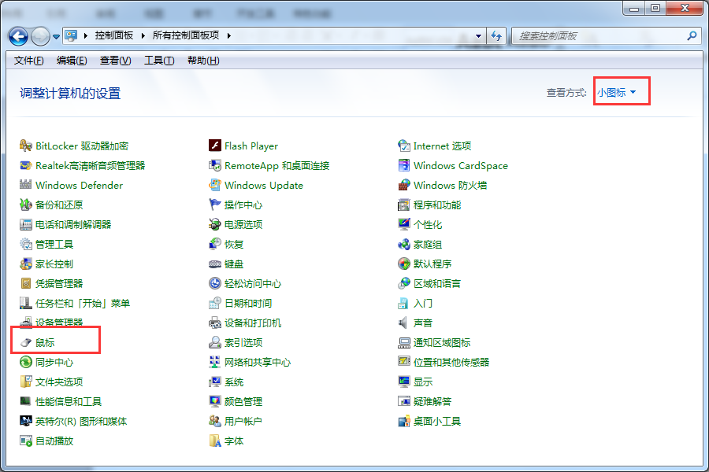Click the 网络和共享中心 icon
Screen dimensions: 709x472
[x=215, y=362]
